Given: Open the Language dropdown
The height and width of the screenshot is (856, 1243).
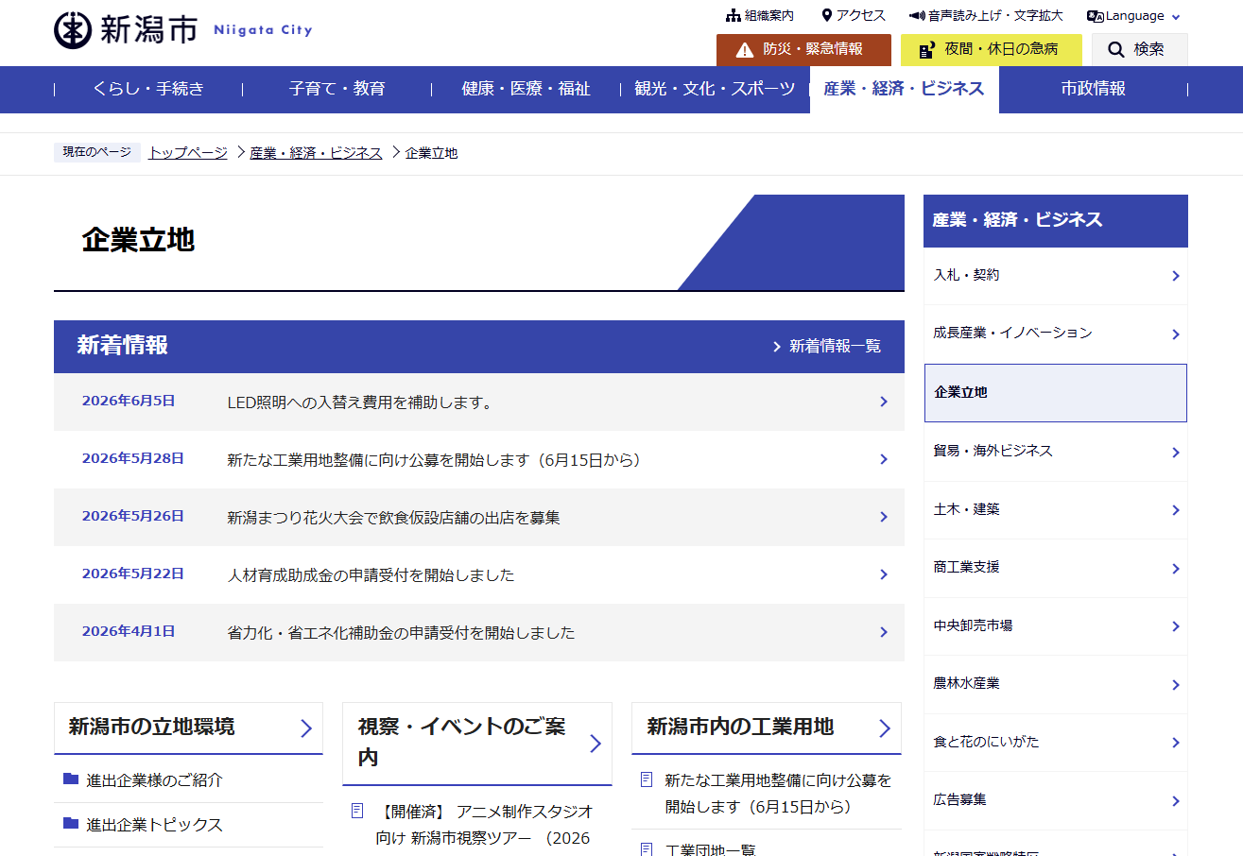Looking at the screenshot, I should (1134, 16).
